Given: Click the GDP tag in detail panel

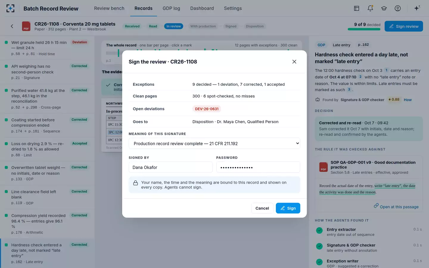Looking at the screenshot, I should (321, 45).
